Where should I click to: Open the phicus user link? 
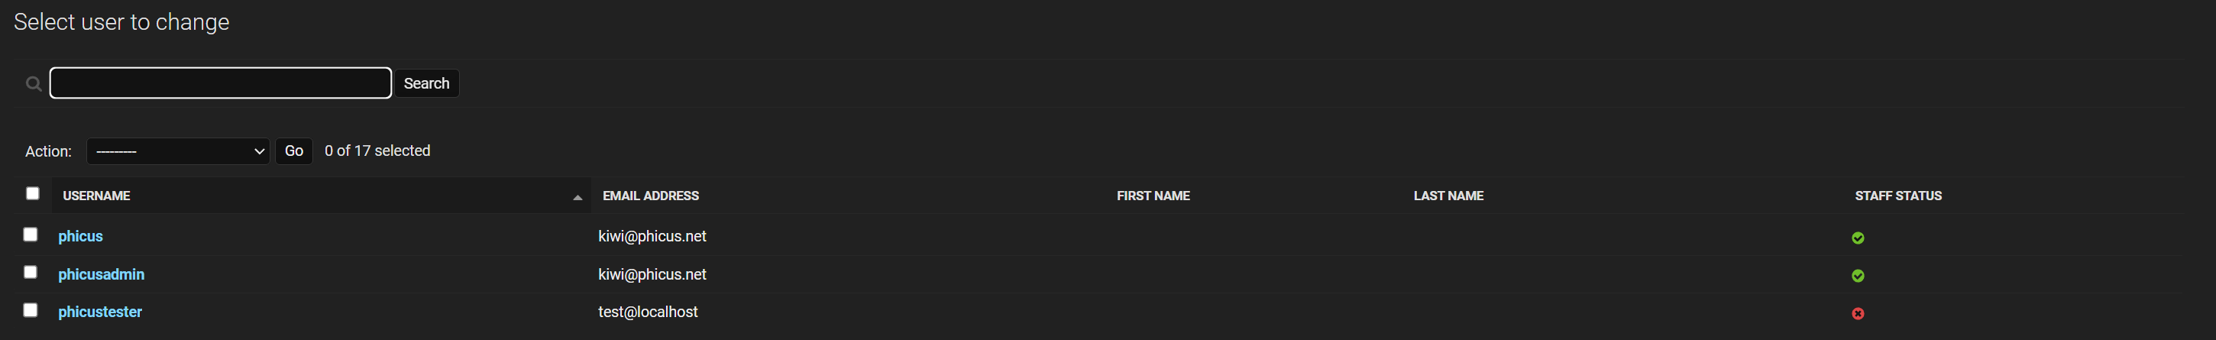pyautogui.click(x=81, y=236)
